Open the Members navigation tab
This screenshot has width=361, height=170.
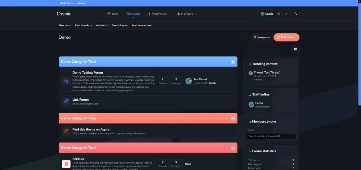coord(185,14)
